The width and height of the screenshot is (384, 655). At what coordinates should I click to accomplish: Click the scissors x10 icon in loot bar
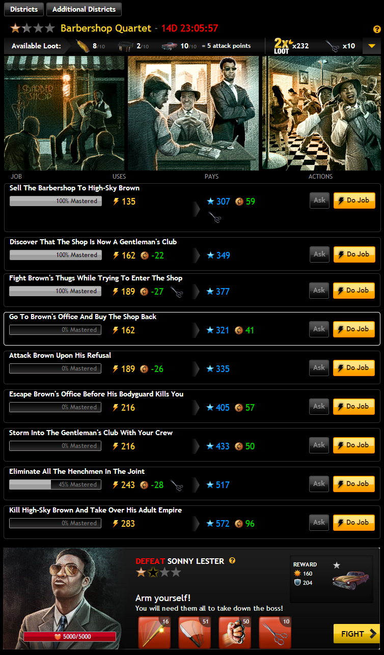[x=333, y=46]
